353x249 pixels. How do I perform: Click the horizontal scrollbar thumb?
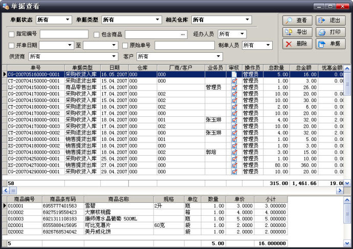(13, 191)
